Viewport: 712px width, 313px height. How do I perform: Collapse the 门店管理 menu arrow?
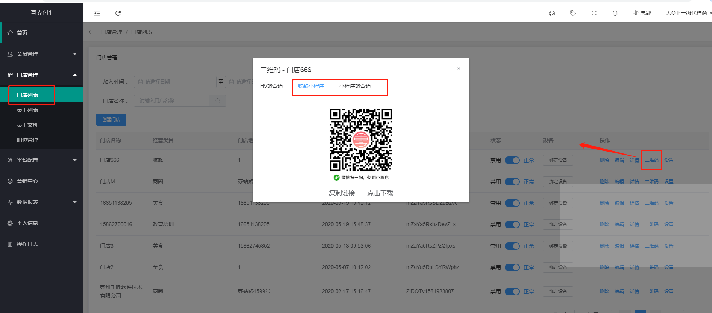point(75,75)
